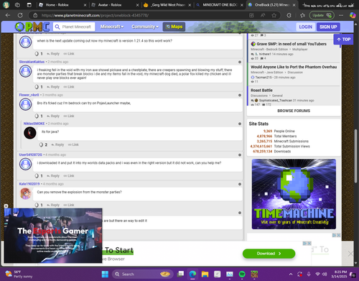Open options dot on Flower_r4sr0 comment
359x281 pixels.
tap(240, 95)
